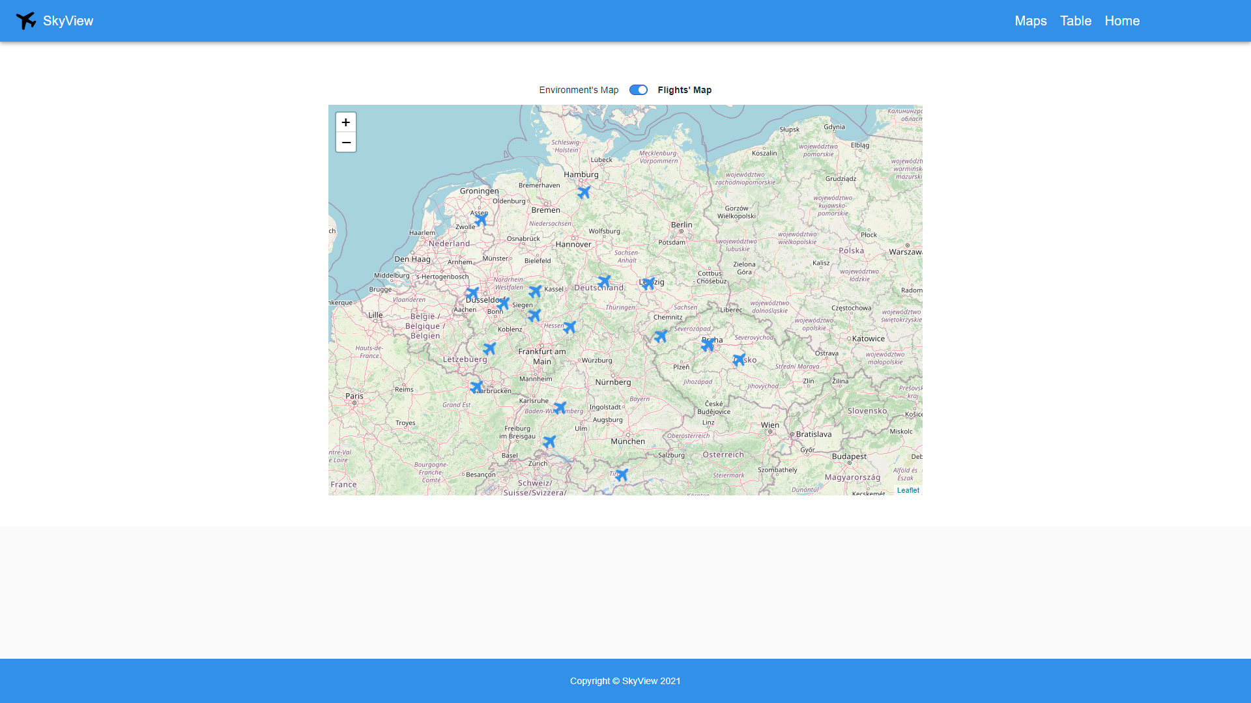Go to the Table page

1076,21
